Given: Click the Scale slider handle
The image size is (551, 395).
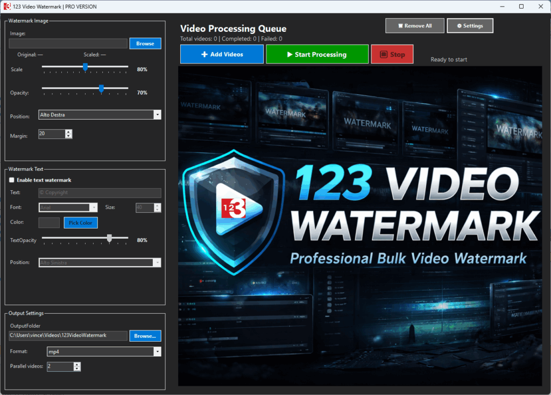Looking at the screenshot, I should 85,67.
